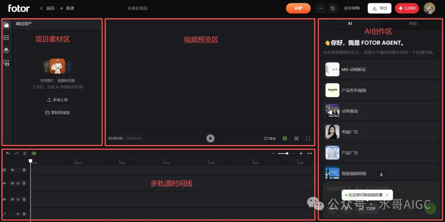Delete the first video track

24,183
